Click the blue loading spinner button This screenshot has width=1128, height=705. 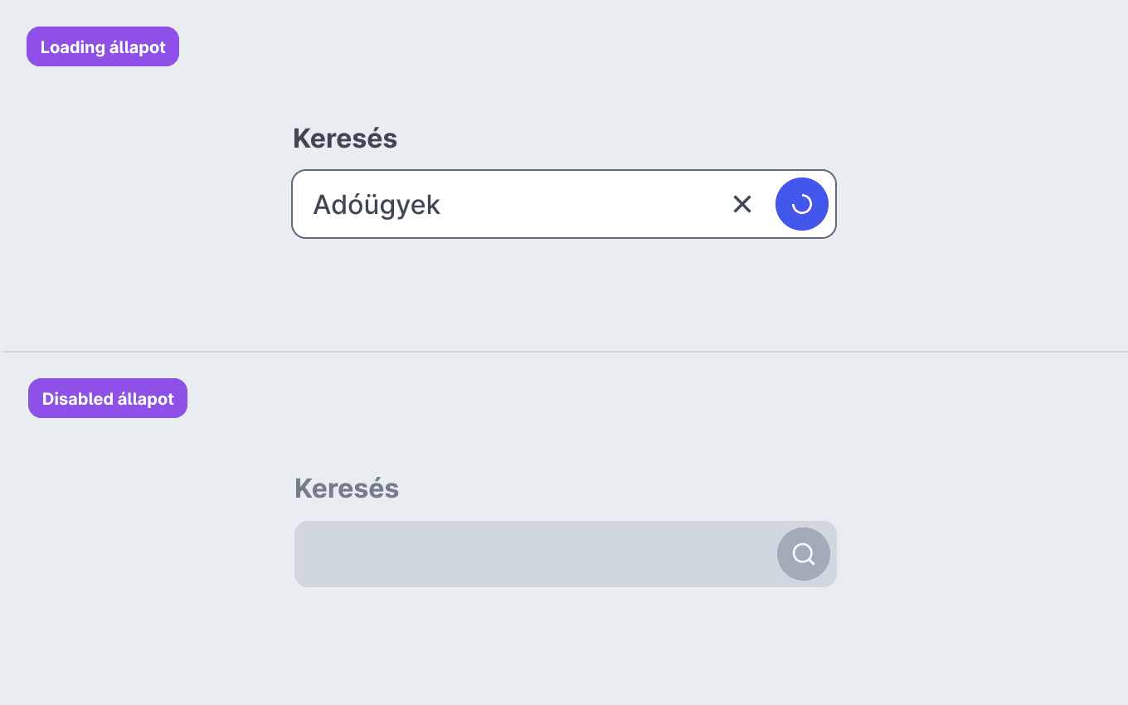[802, 204]
